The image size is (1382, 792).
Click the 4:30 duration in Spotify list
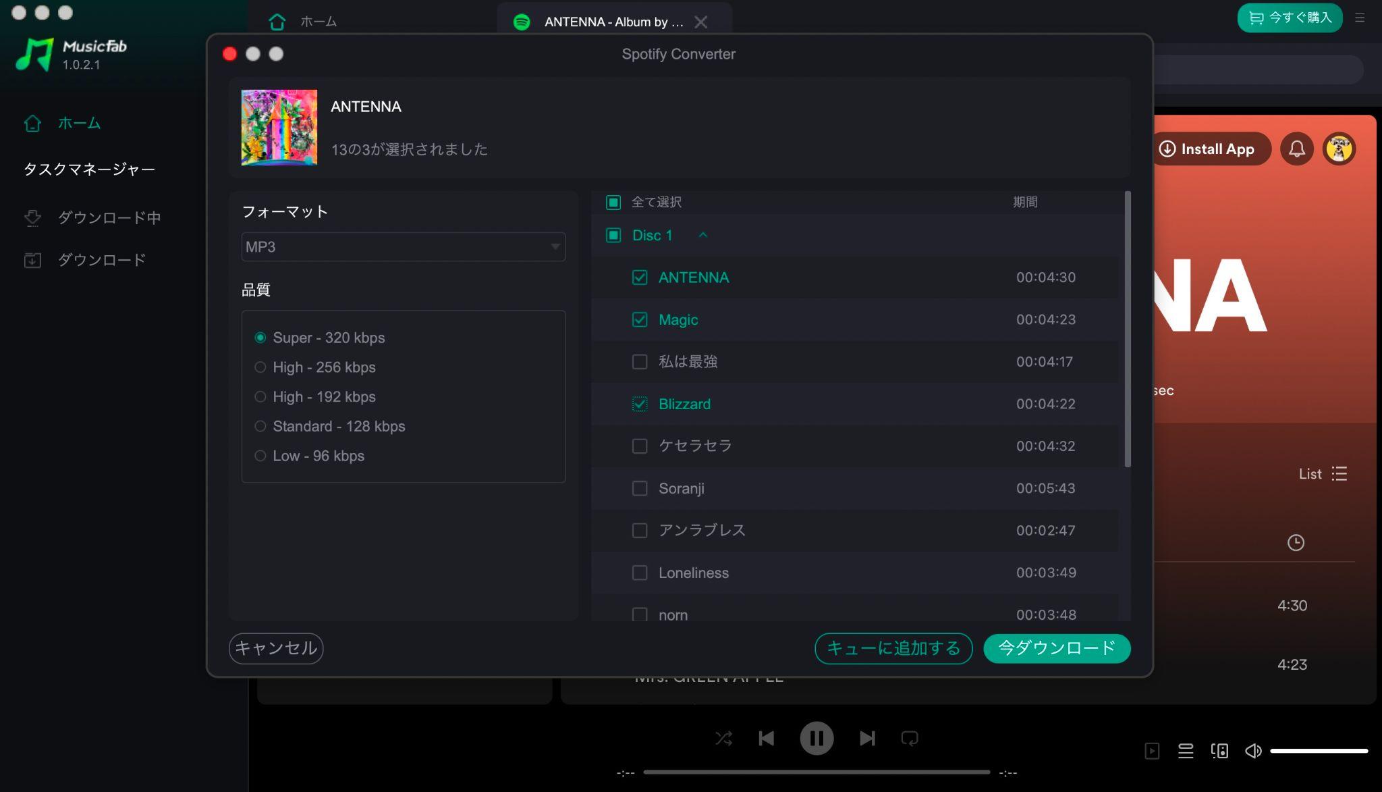[1292, 606]
